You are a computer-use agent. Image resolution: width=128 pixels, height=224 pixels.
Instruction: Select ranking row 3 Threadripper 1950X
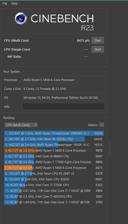click(x=54, y=145)
